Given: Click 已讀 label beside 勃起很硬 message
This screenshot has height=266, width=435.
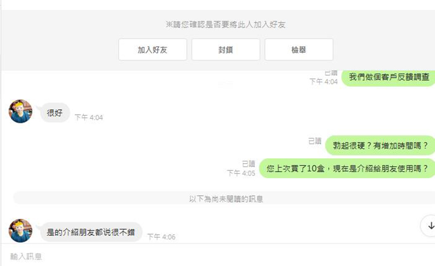Looking at the screenshot, I should pyautogui.click(x=315, y=141).
